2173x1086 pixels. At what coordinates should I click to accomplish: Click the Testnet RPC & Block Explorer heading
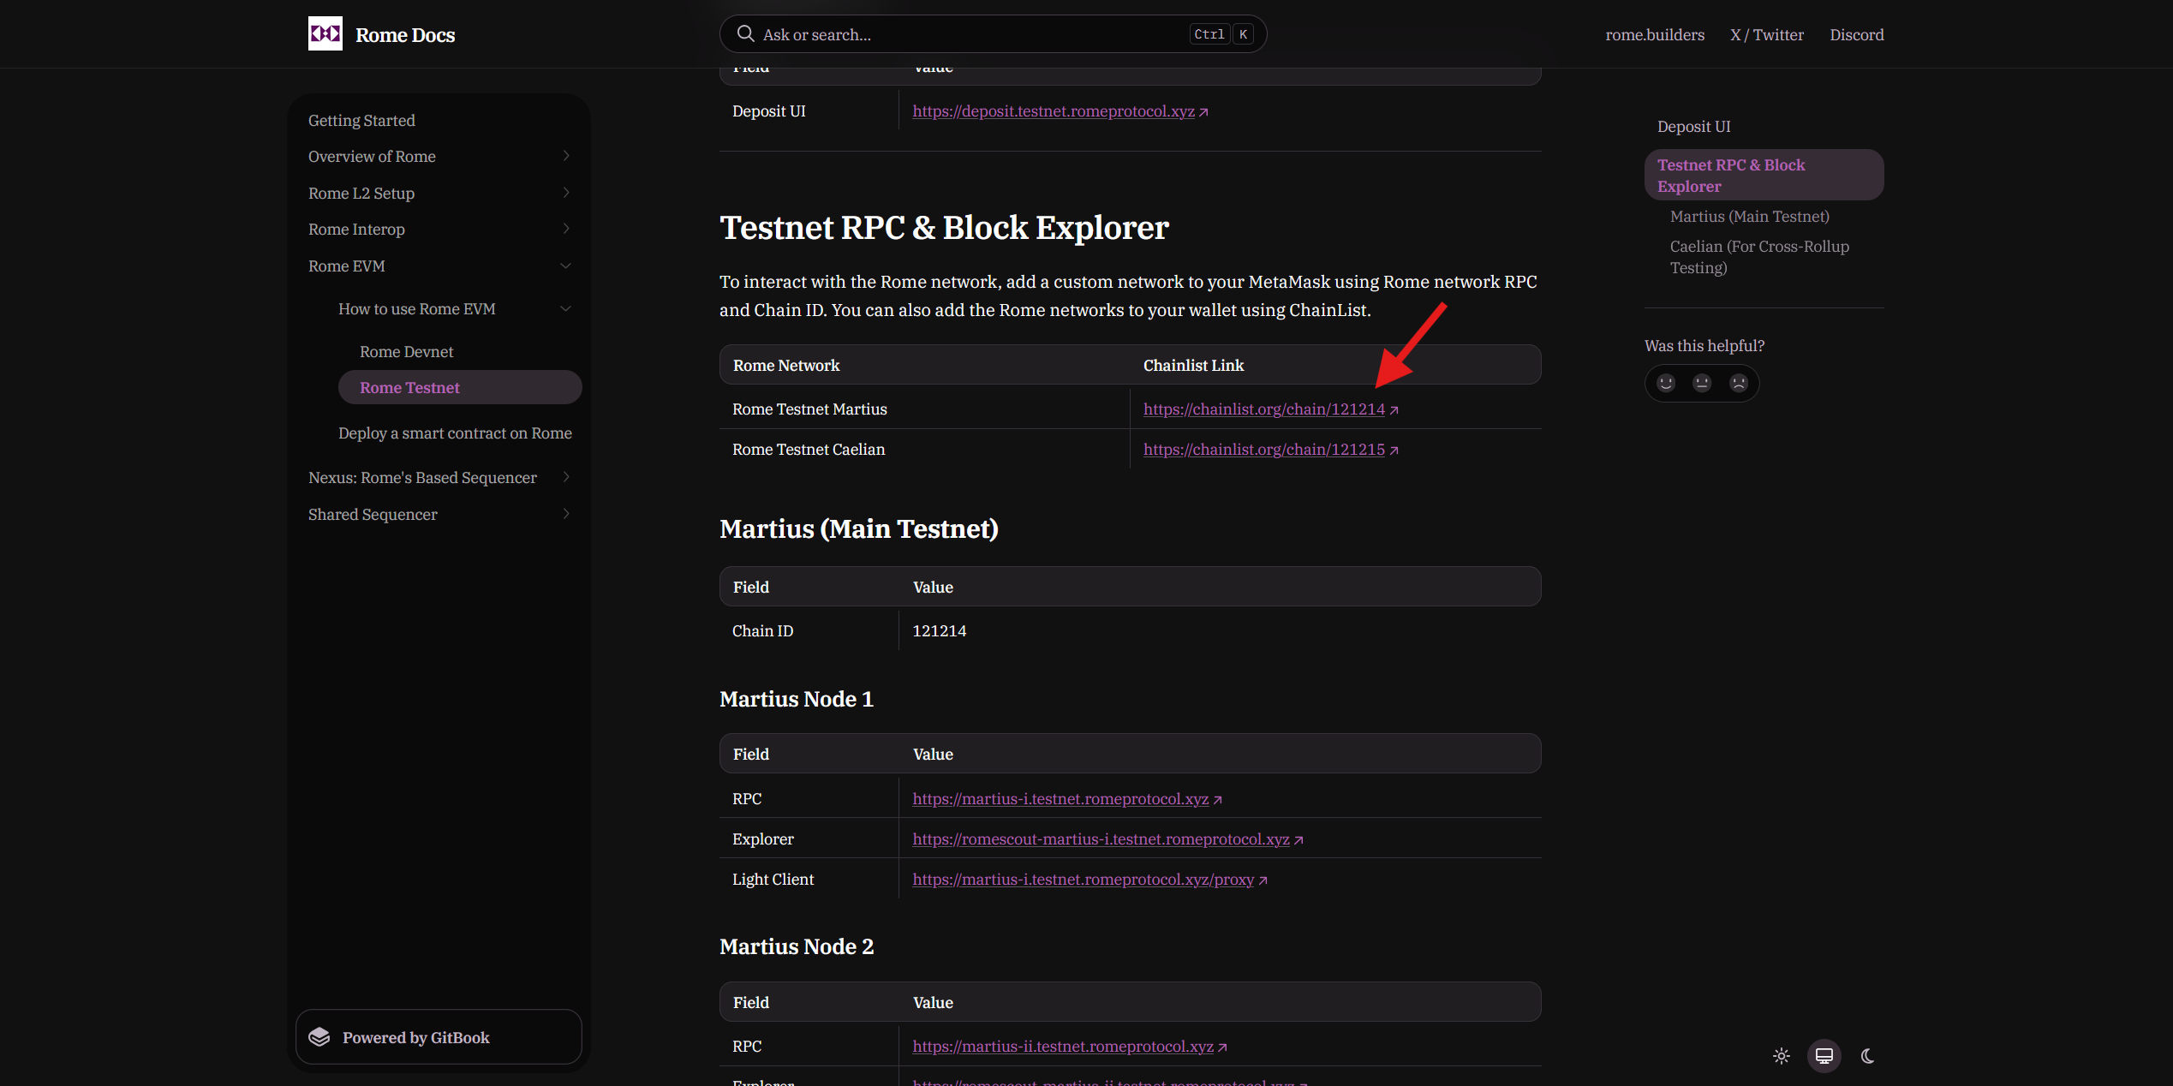pos(944,228)
